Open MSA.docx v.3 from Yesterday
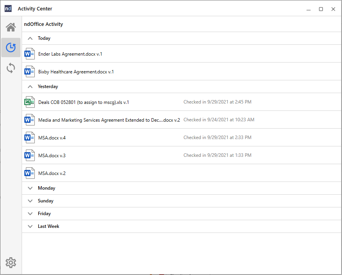Image resolution: width=342 pixels, height=275 pixels. click(51, 155)
